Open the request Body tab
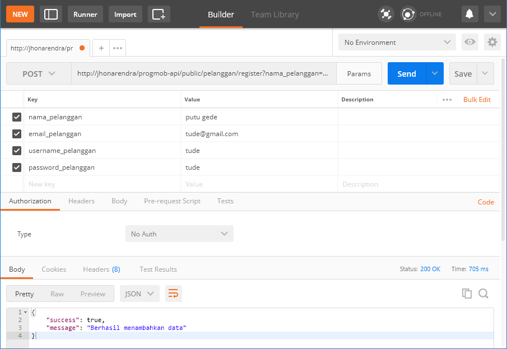Image resolution: width=507 pixels, height=349 pixels. click(119, 201)
